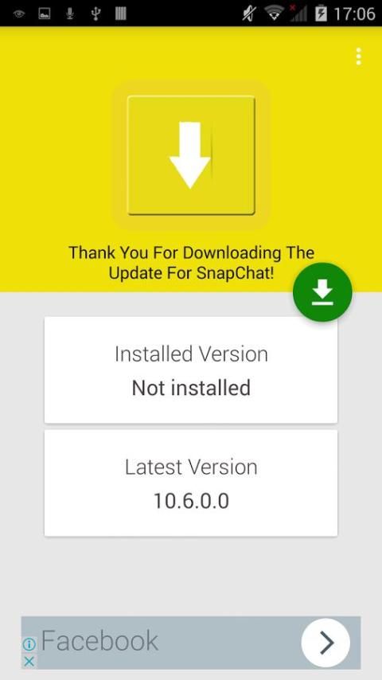
Task: Select the Latest Version card
Action: (191, 483)
